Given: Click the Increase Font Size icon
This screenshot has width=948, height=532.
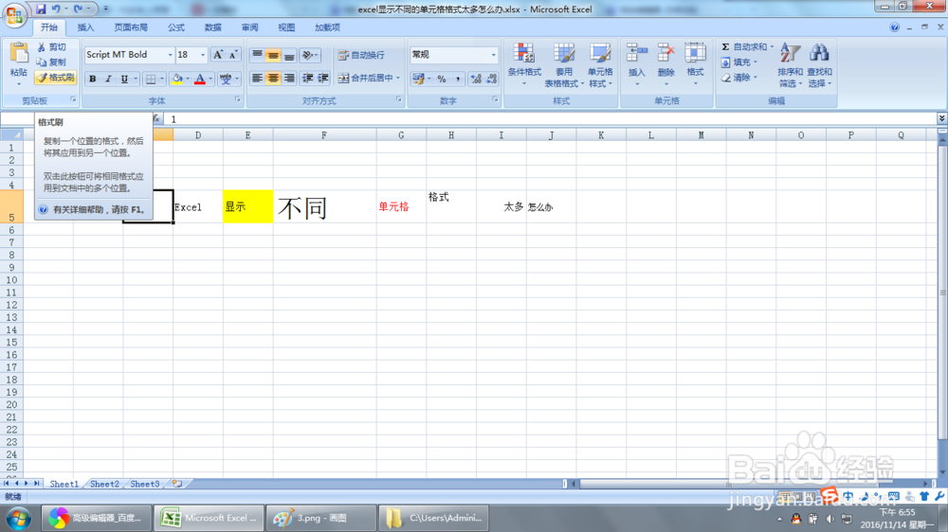Looking at the screenshot, I should coord(218,55).
